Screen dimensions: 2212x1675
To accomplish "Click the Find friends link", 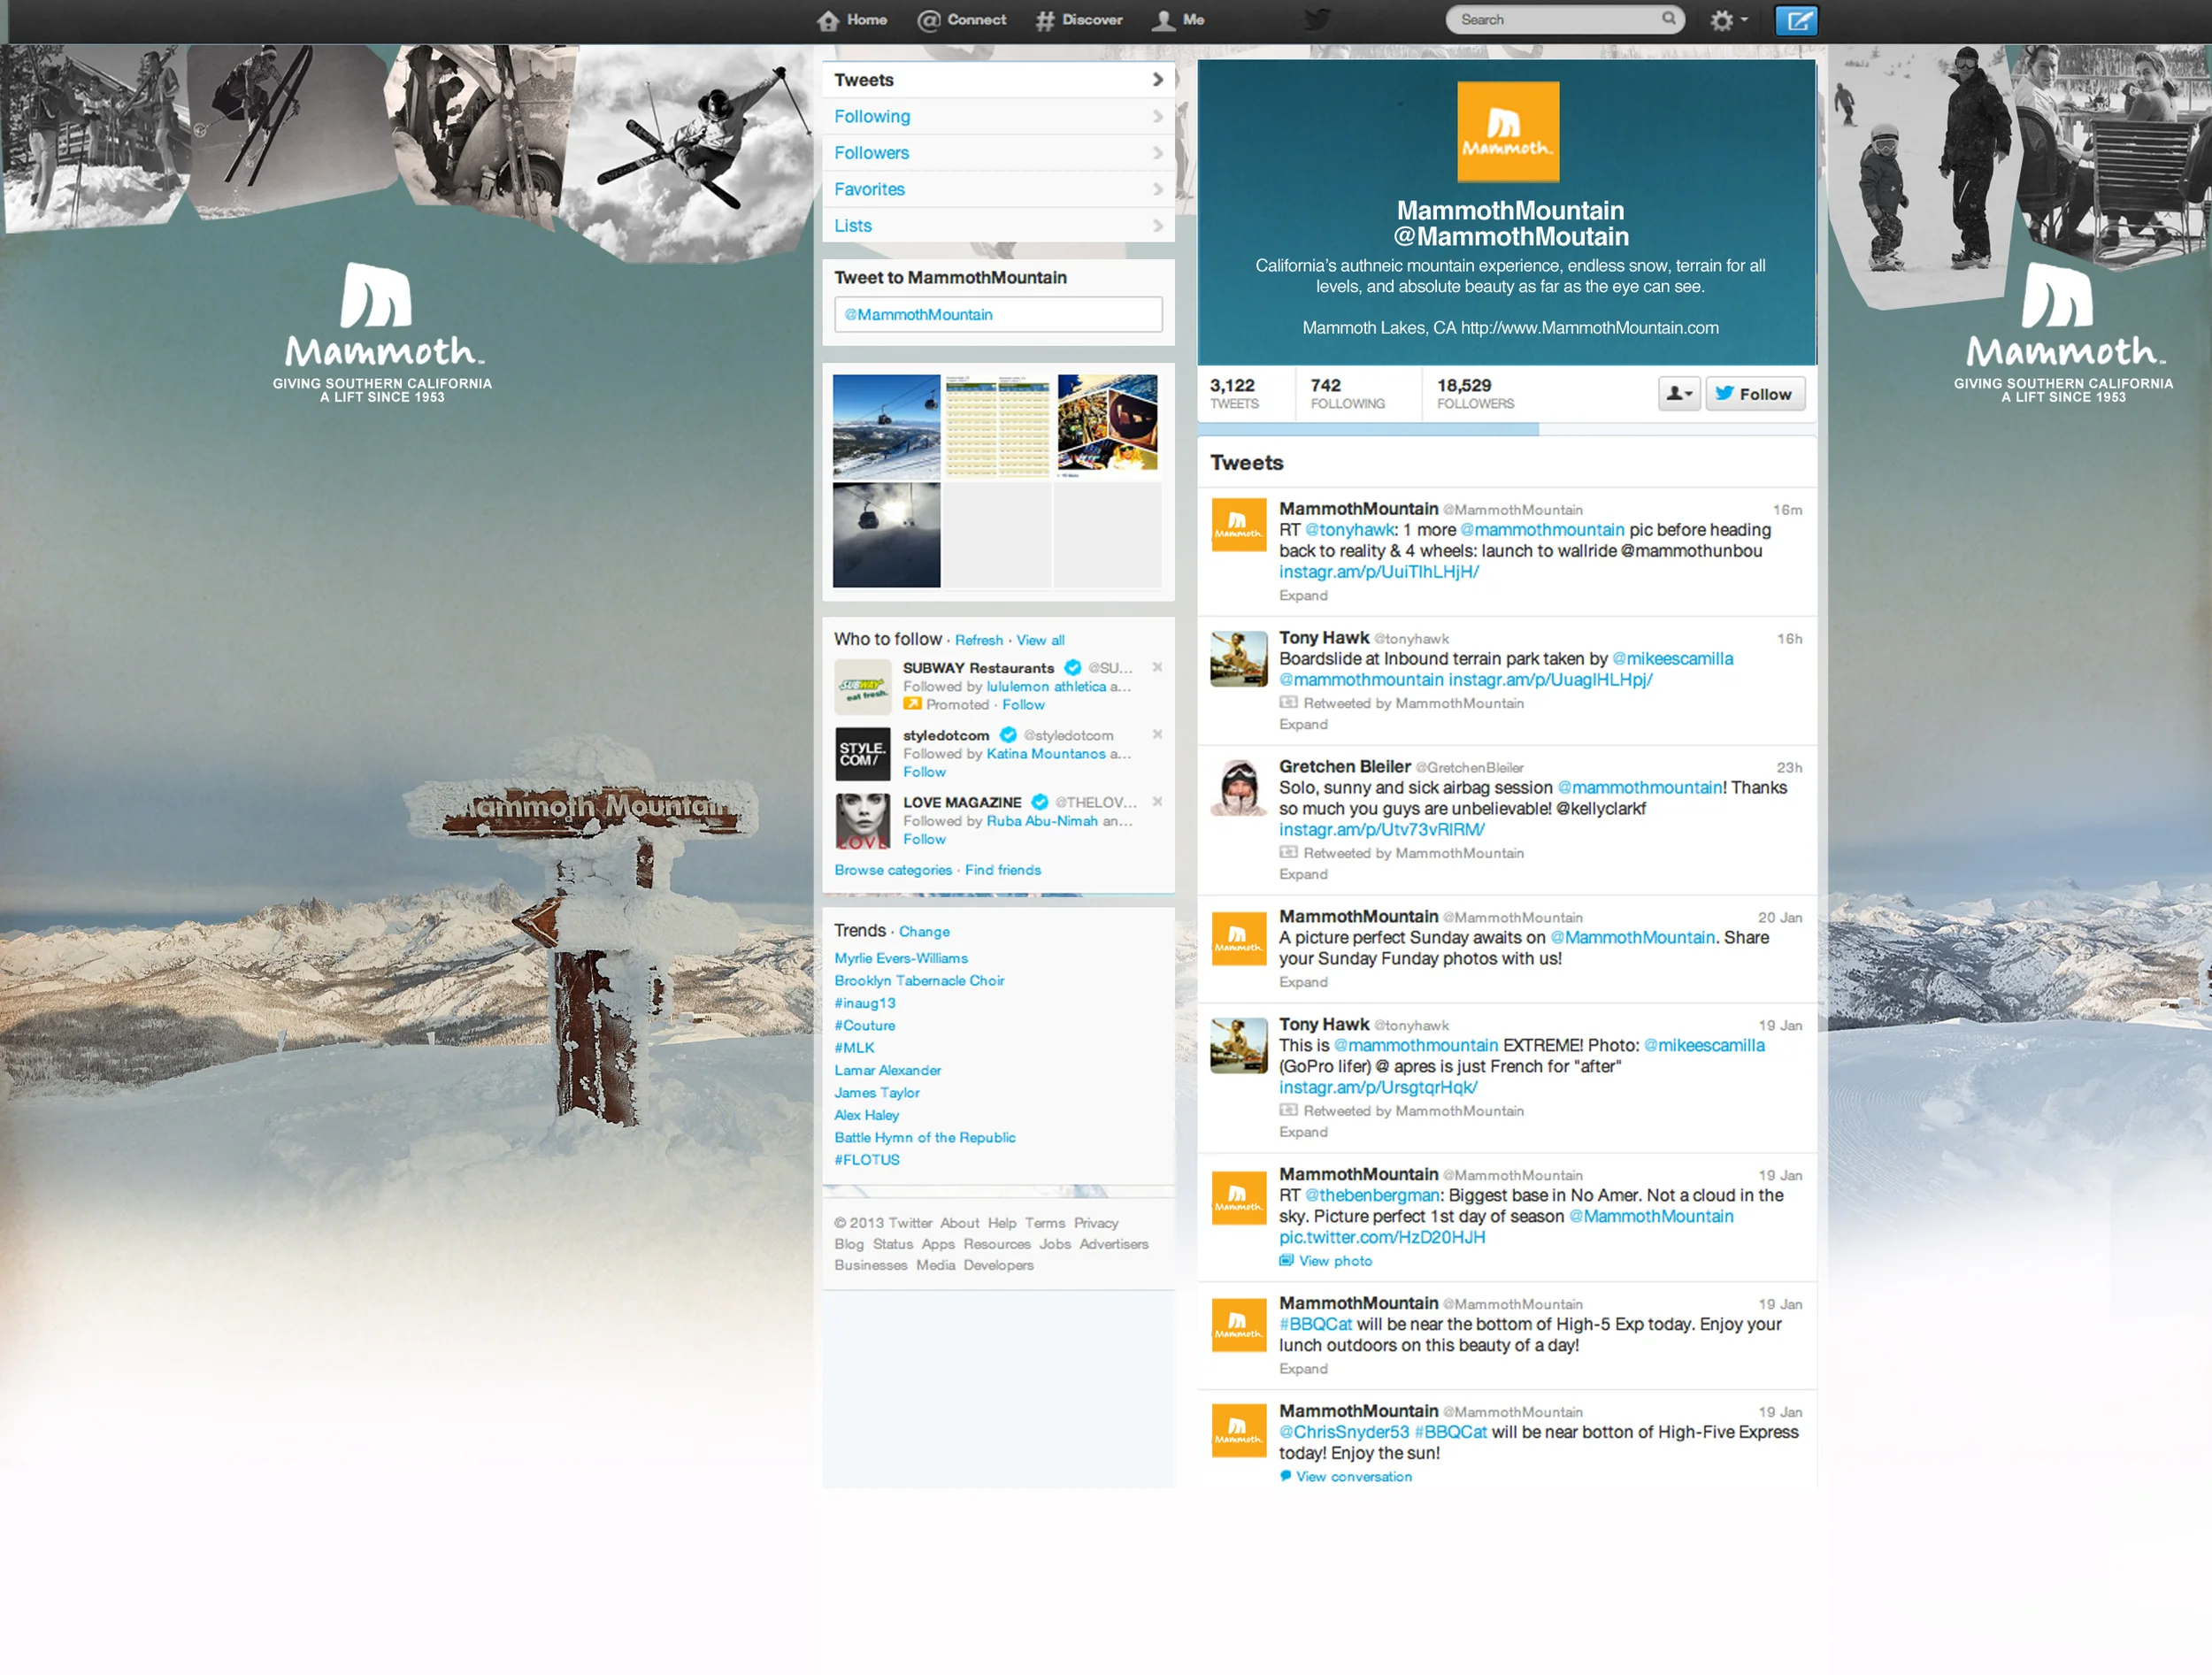I will [1002, 871].
